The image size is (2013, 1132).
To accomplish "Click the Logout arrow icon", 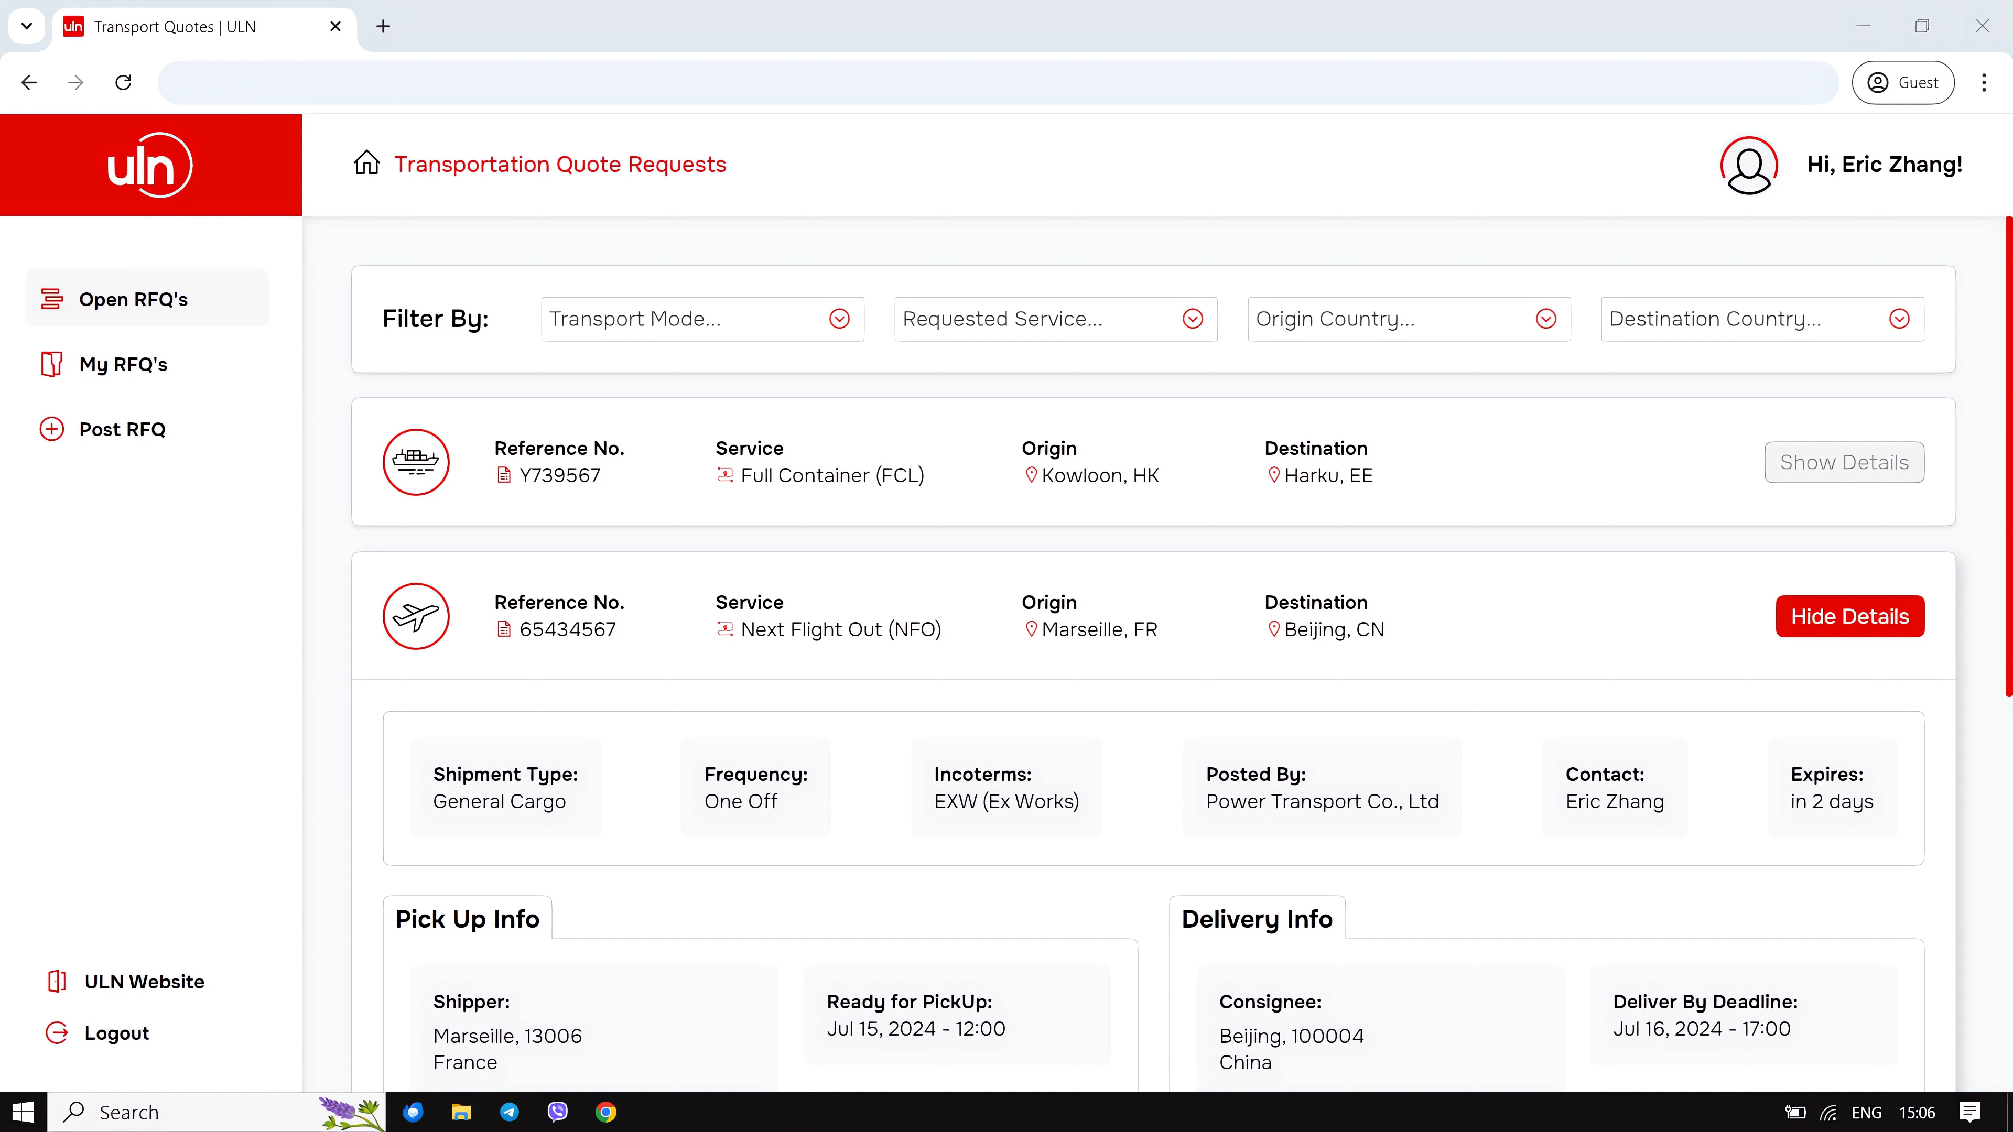I will tap(56, 1032).
